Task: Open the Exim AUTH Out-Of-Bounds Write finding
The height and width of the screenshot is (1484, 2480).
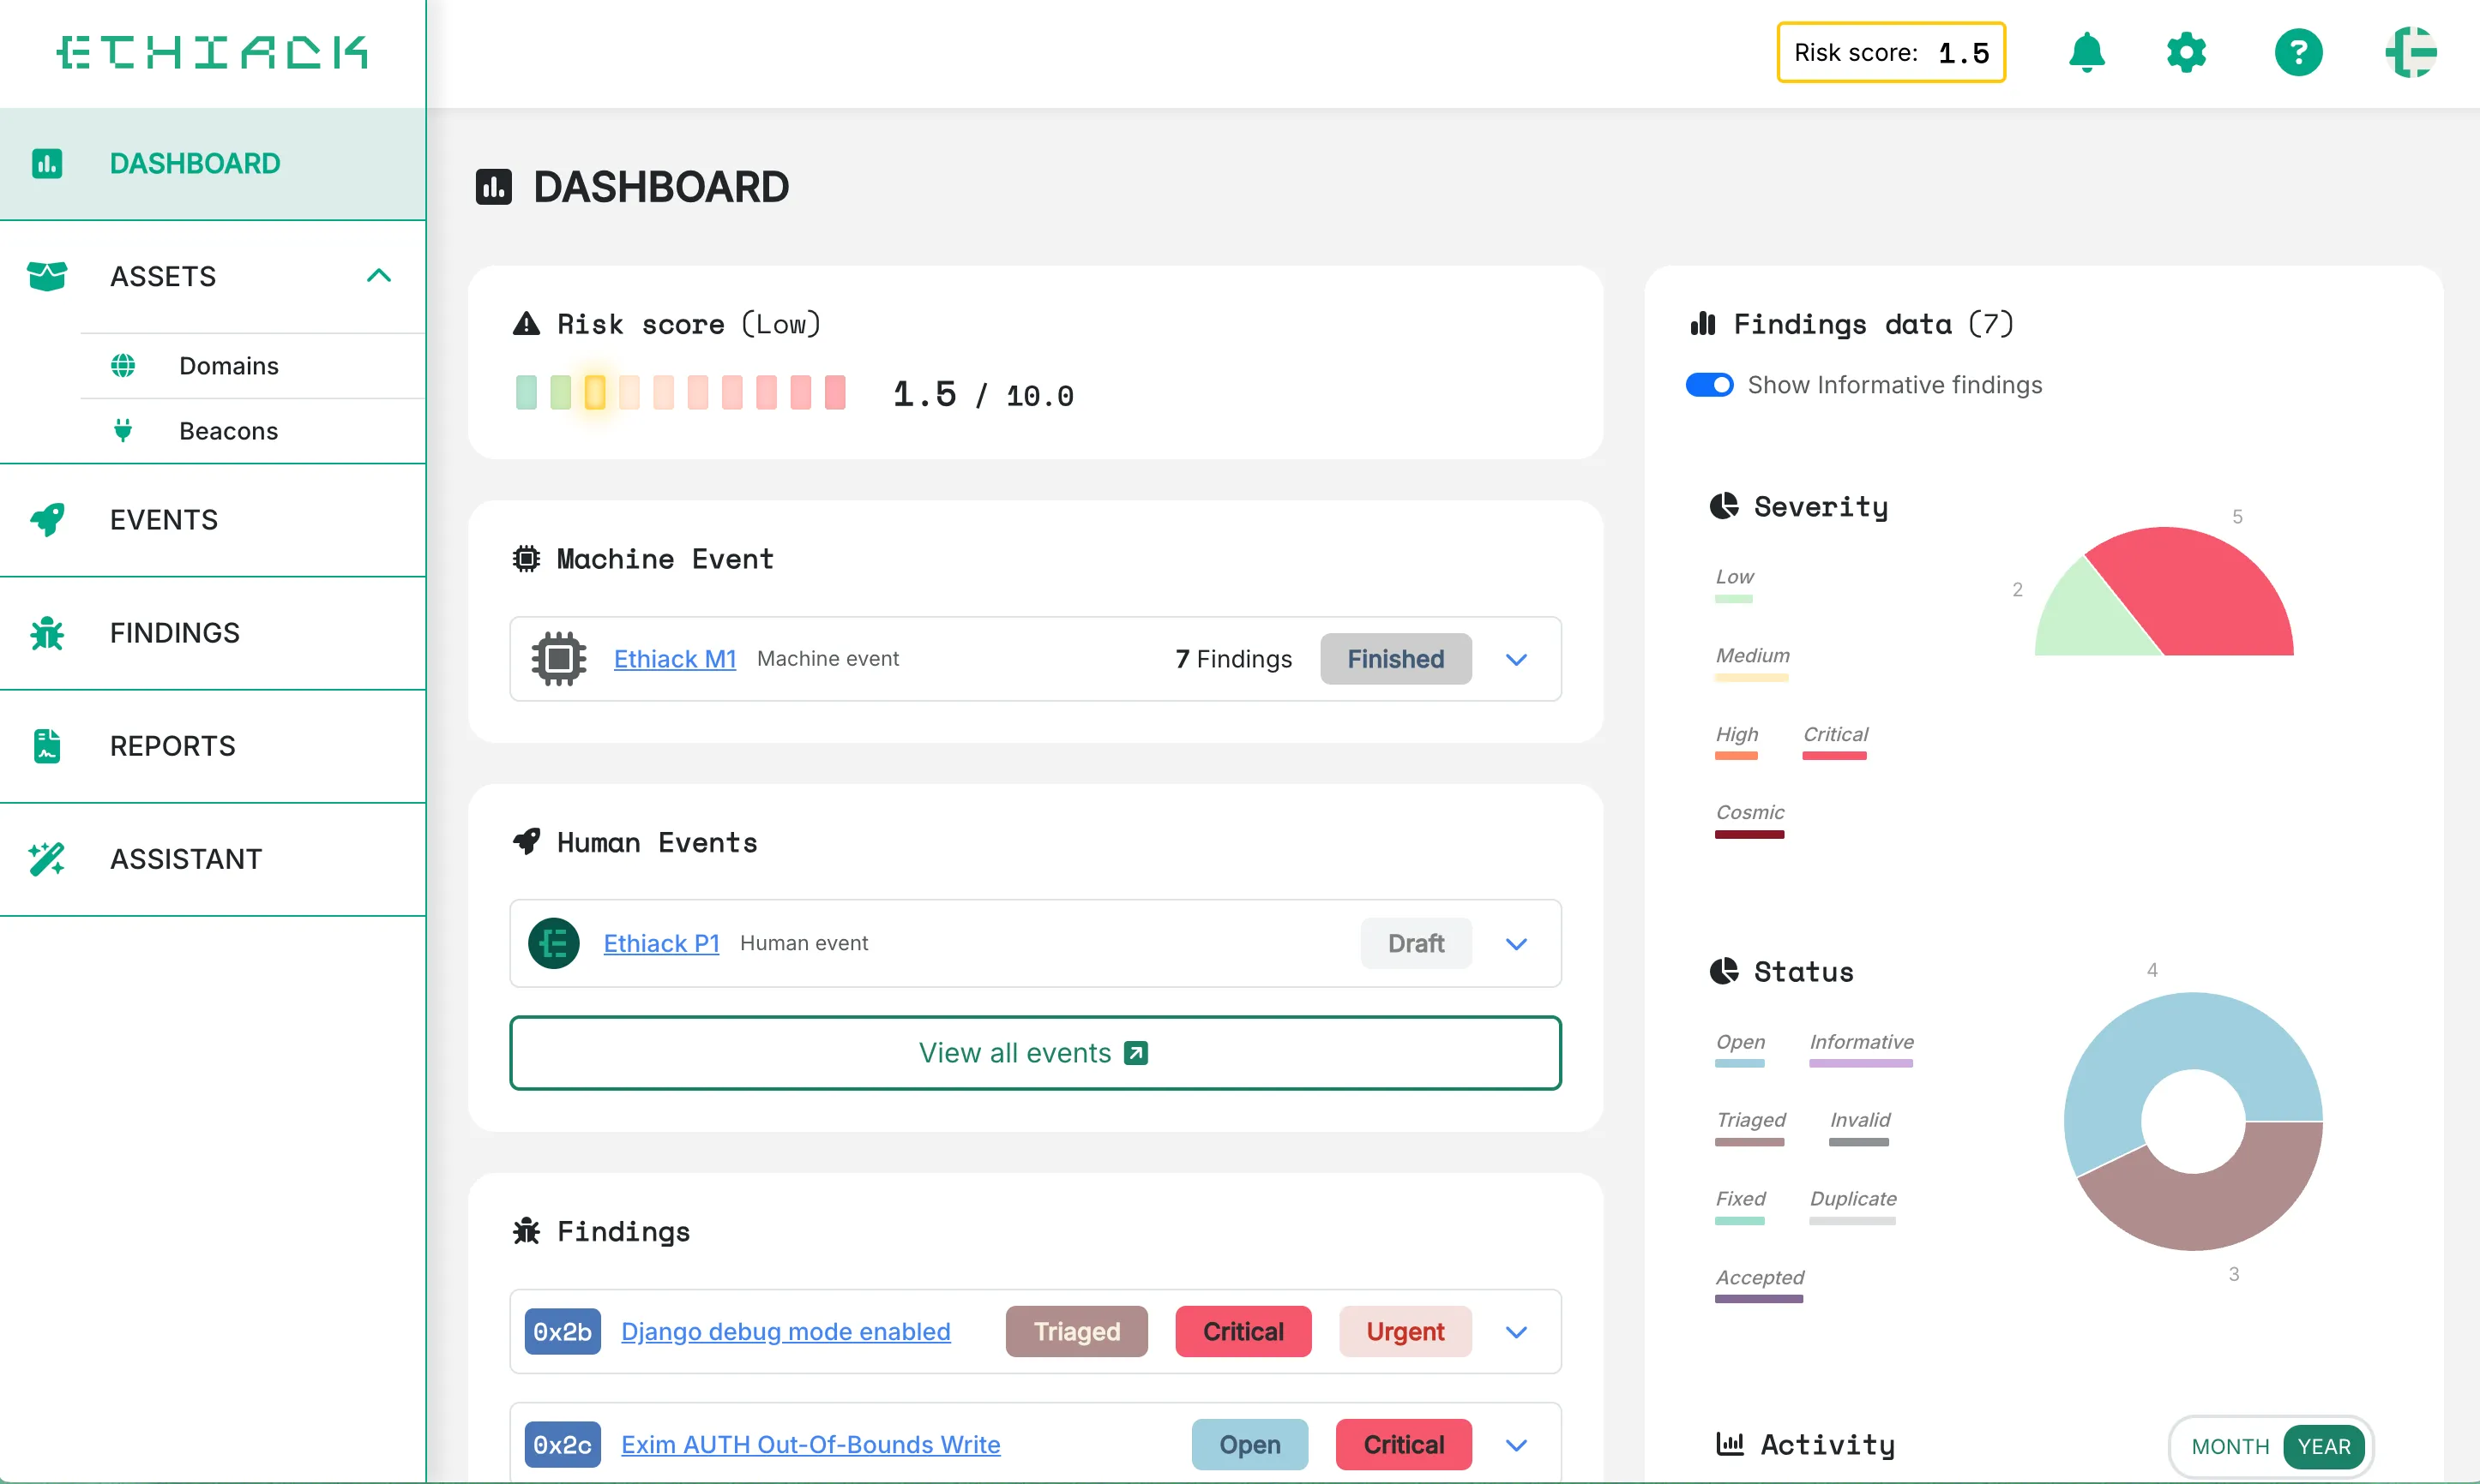Action: click(810, 1444)
